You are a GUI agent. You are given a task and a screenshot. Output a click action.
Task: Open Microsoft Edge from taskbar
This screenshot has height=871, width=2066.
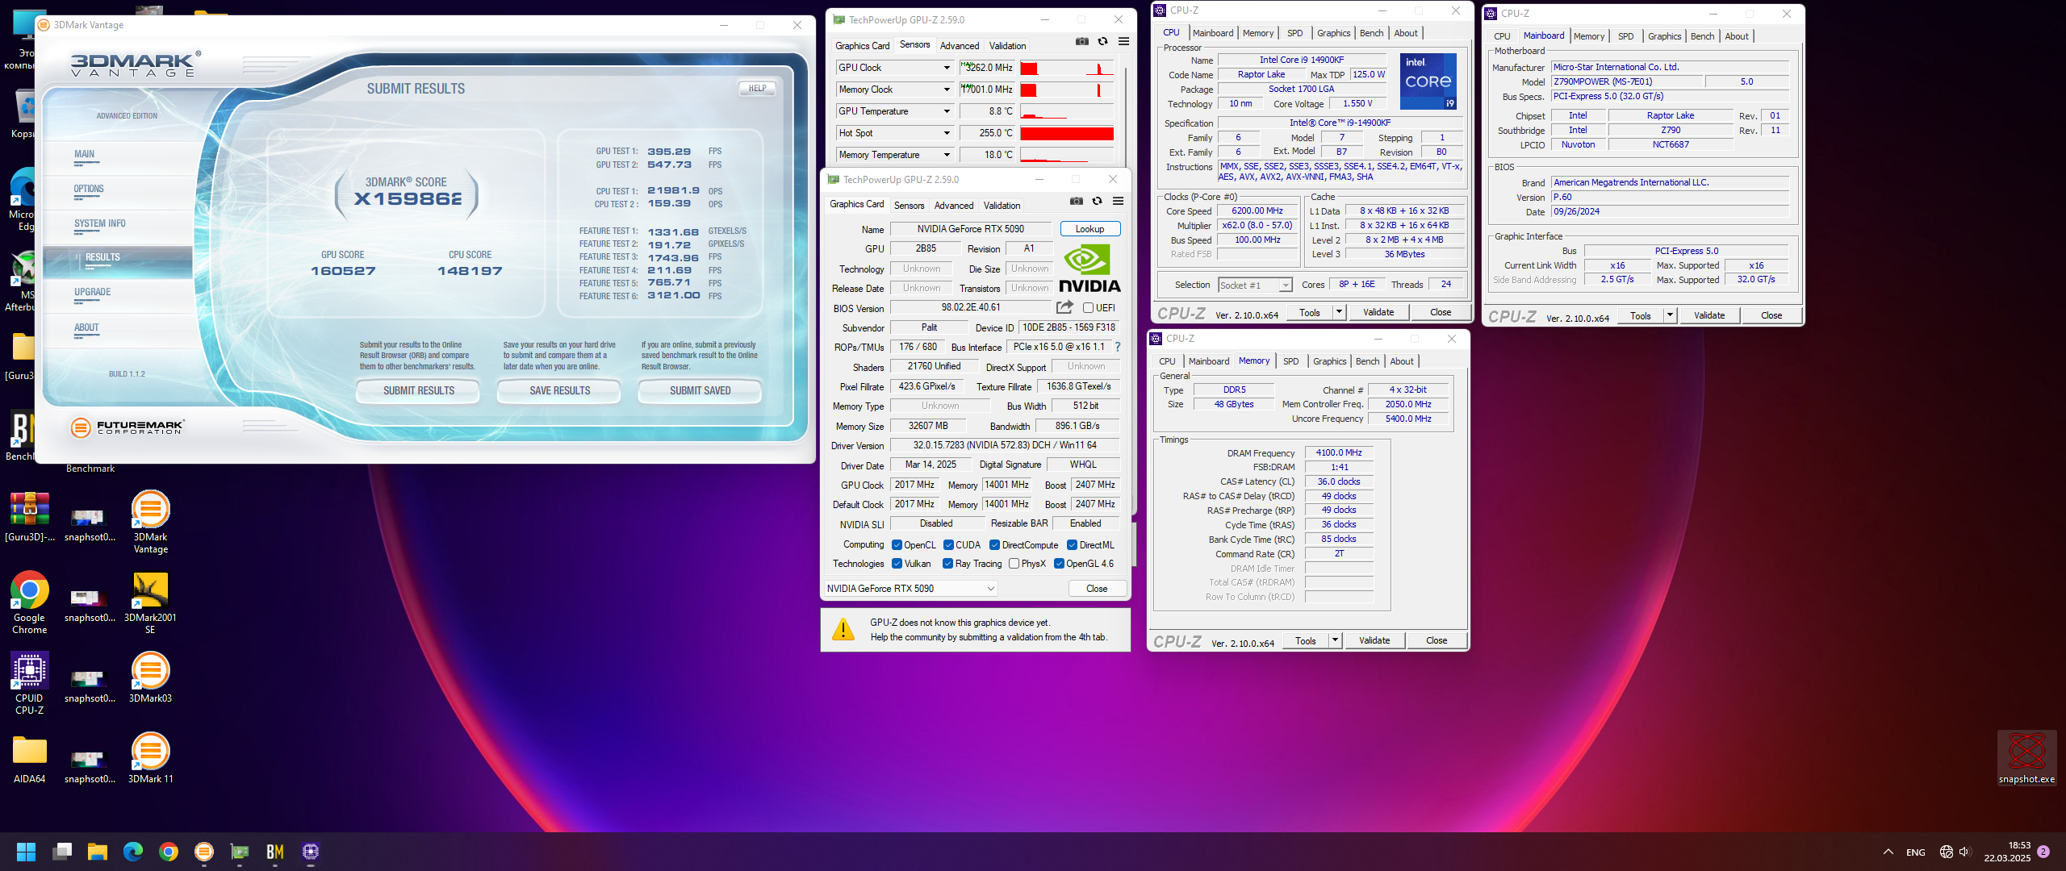(133, 852)
